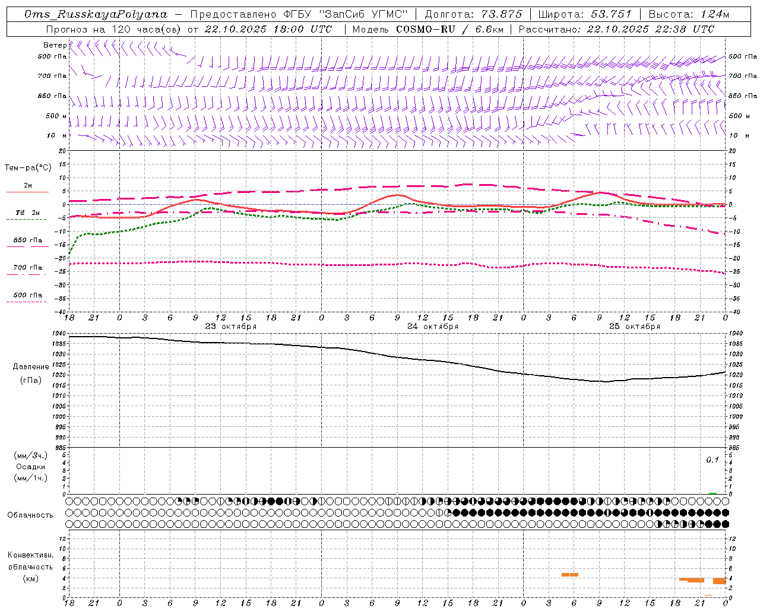Click the model name COSMO-RU / 6.6км

tap(449, 29)
